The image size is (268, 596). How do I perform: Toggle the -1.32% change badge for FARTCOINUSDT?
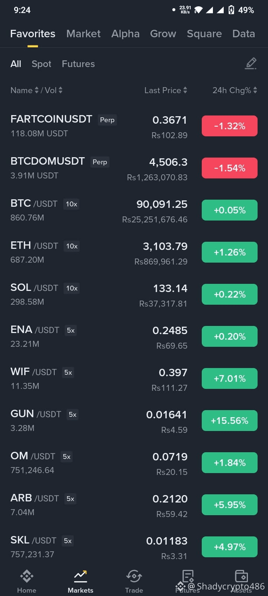[x=230, y=126]
